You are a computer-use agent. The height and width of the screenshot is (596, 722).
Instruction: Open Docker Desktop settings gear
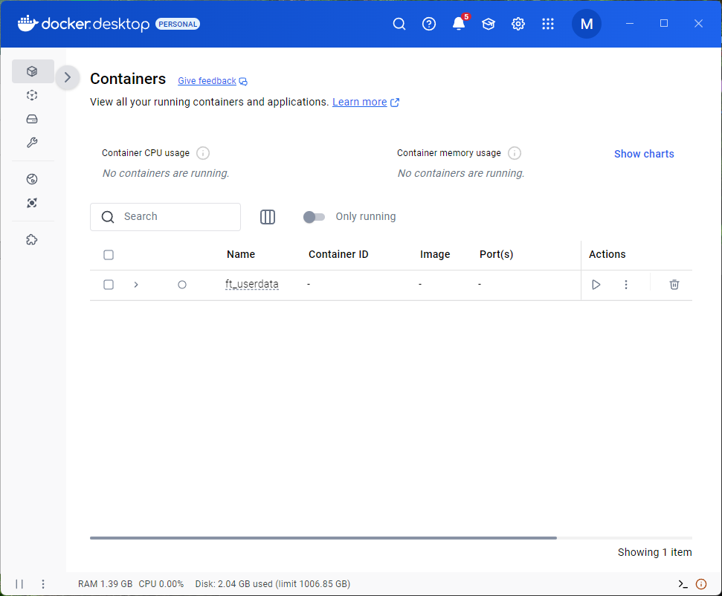[518, 24]
